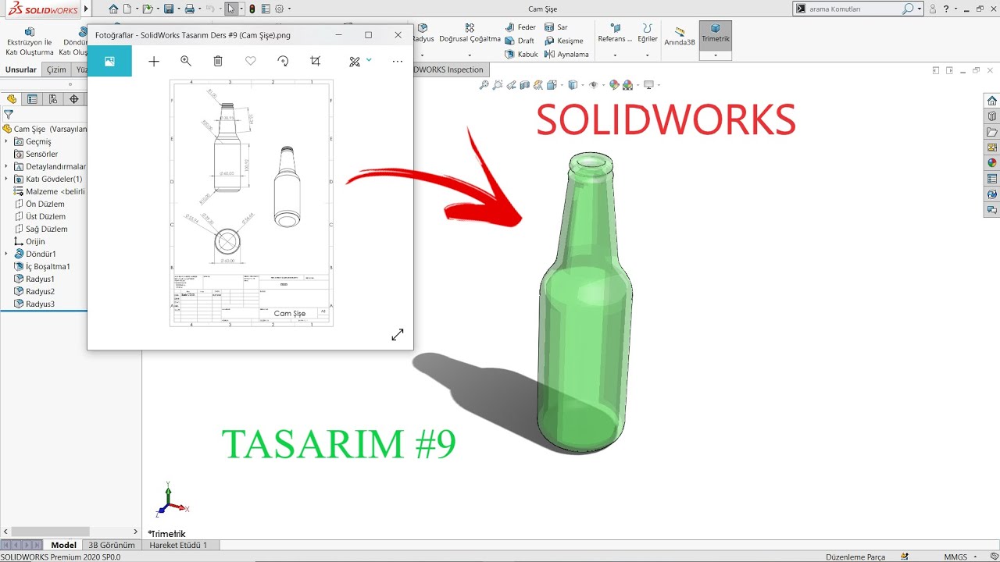This screenshot has width=1000, height=562.
Task: Select Radyus3 in feature tree
Action: 34,304
